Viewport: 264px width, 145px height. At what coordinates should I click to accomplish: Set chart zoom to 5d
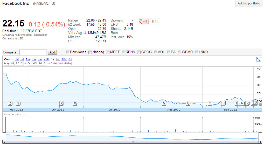pyautogui.click(x=22, y=59)
